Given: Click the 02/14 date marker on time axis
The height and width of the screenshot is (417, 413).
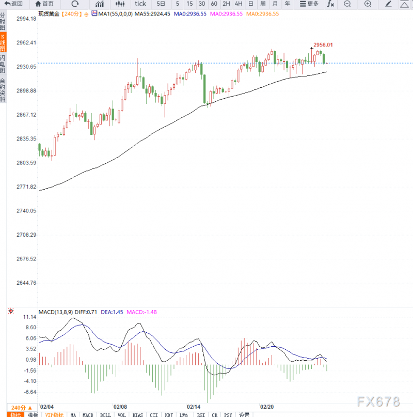Looking at the screenshot, I should point(194,407).
